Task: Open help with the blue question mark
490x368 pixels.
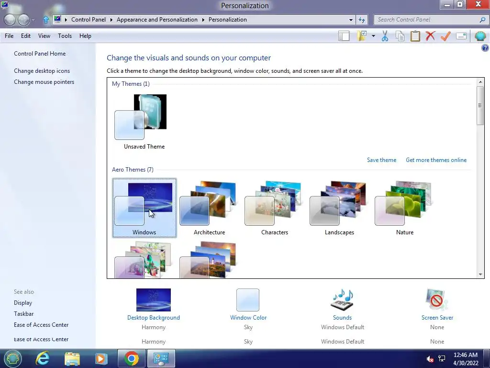Action: (485, 48)
